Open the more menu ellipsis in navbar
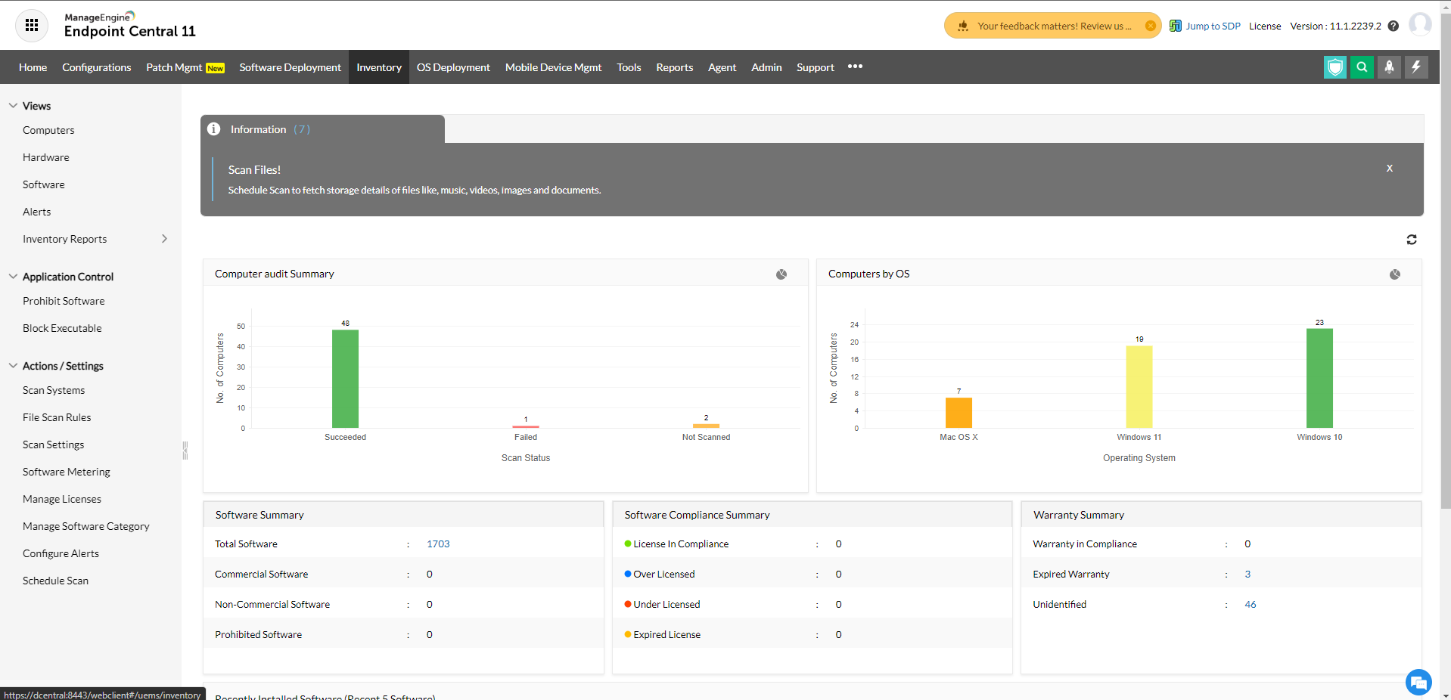The image size is (1451, 700). click(x=855, y=67)
